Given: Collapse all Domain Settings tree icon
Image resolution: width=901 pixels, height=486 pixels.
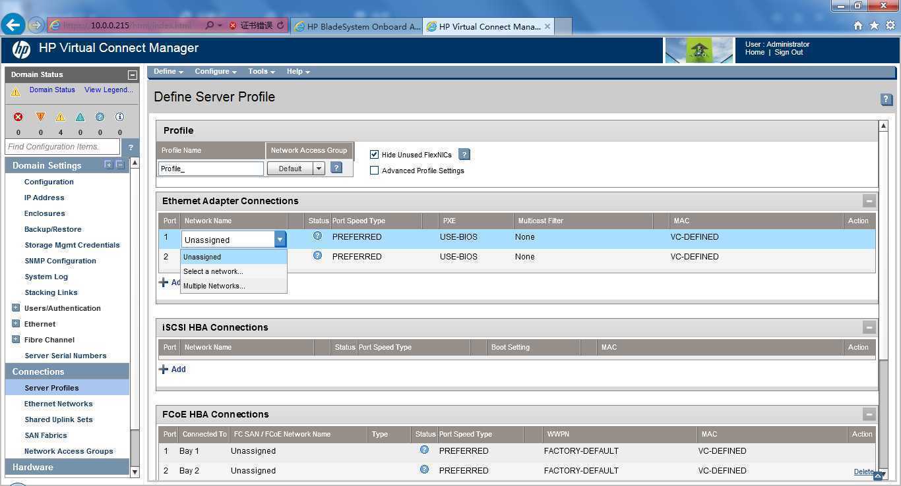Looking at the screenshot, I should coord(119,165).
